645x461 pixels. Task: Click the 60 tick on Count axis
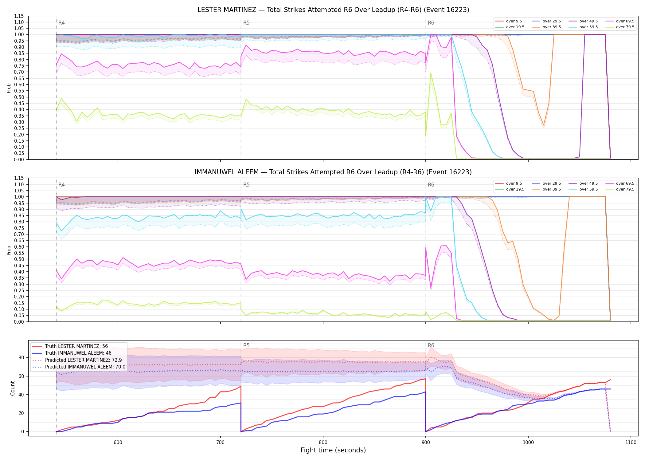pos(21,376)
